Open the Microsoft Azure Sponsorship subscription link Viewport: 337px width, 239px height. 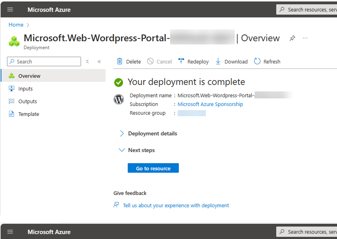coord(210,104)
